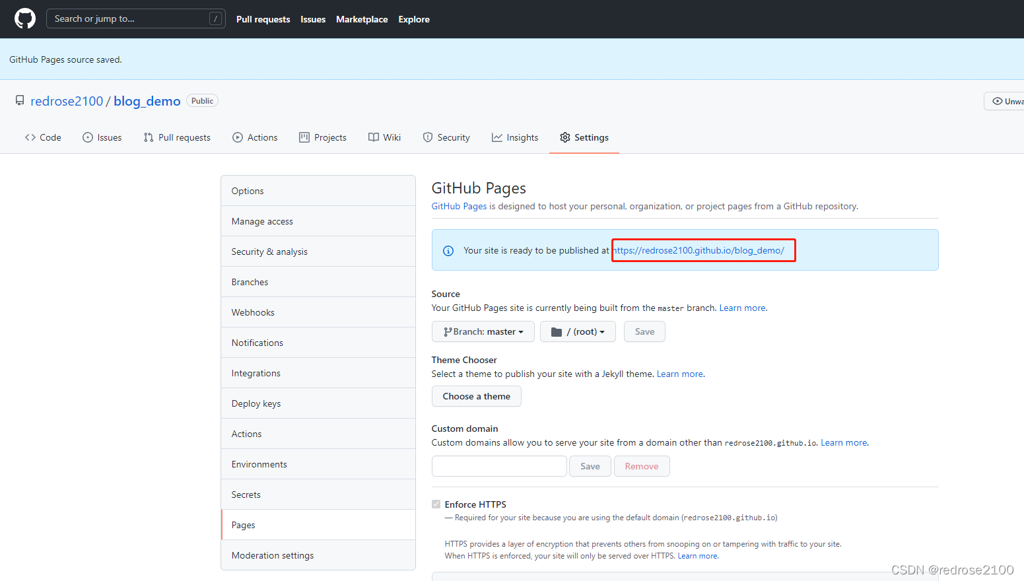This screenshot has width=1024, height=581.
Task: Open Pull requests in top navigation
Action: pyautogui.click(x=263, y=19)
